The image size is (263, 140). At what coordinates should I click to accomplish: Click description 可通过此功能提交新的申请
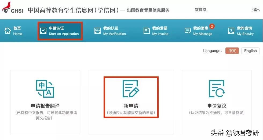tap(131, 113)
